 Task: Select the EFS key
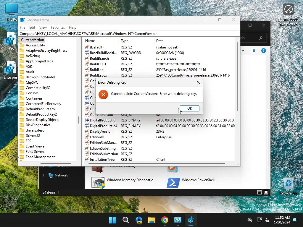point(28,141)
